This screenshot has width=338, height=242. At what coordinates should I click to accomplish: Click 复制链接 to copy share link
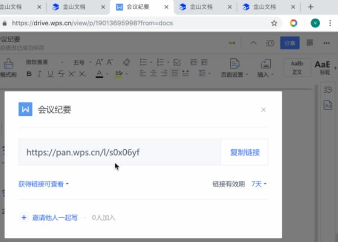click(x=244, y=152)
